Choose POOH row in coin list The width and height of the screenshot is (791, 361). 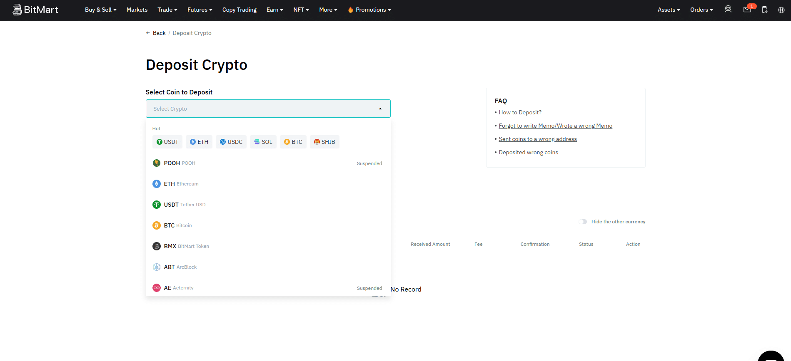(268, 163)
